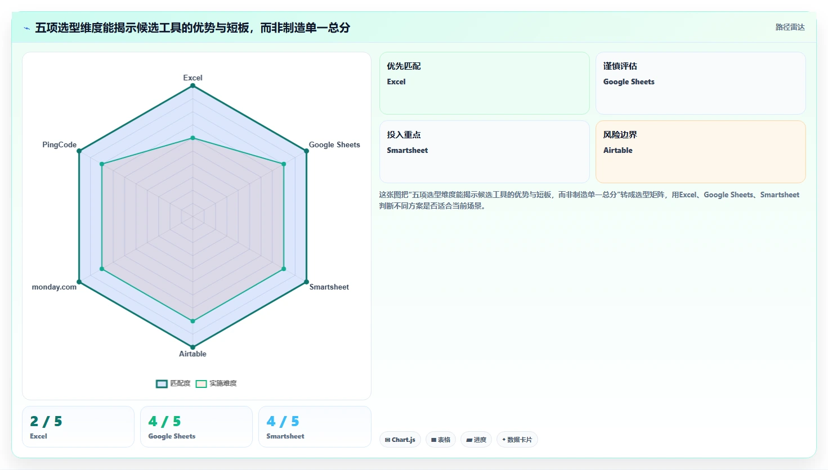
Task: Click the 表格 tag icon
Action: point(433,440)
